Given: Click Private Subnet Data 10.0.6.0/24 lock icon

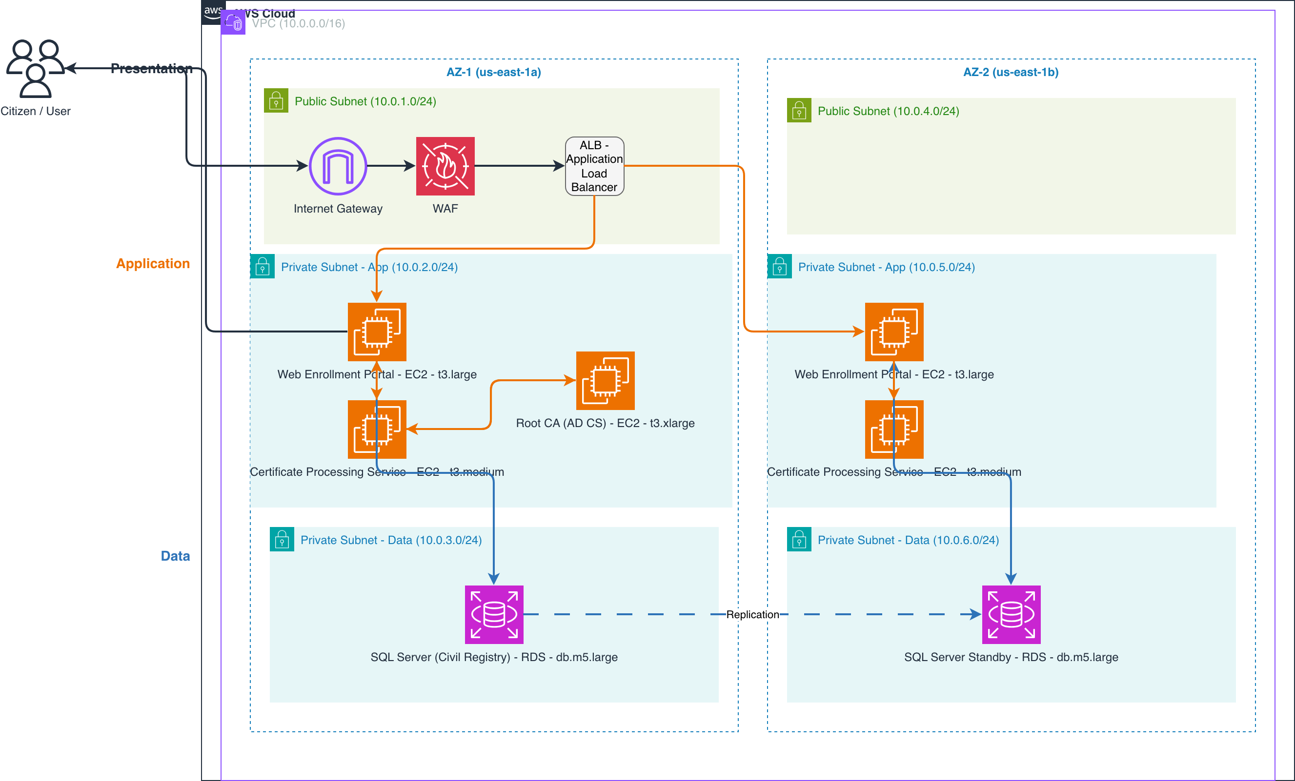Looking at the screenshot, I should click(x=799, y=539).
